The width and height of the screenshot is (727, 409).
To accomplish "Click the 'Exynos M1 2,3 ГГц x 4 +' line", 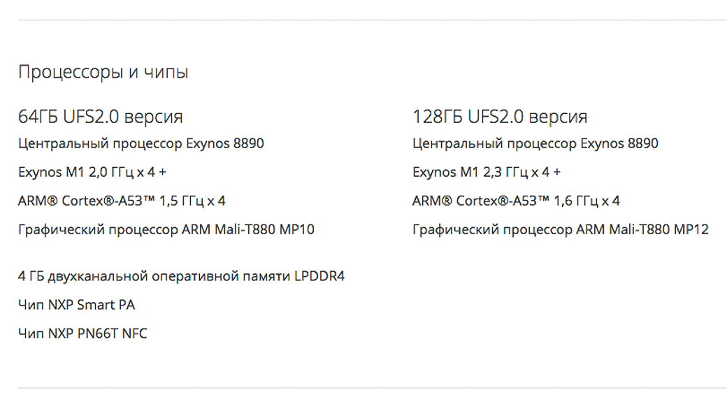I will (487, 173).
